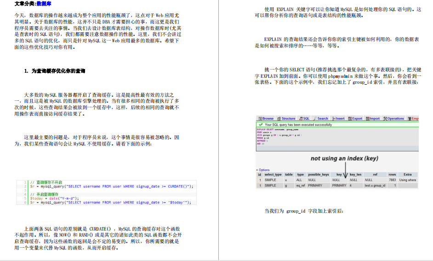The height and width of the screenshot is (261, 433).
Task: Click the Extra column header
Action: coord(408,174)
